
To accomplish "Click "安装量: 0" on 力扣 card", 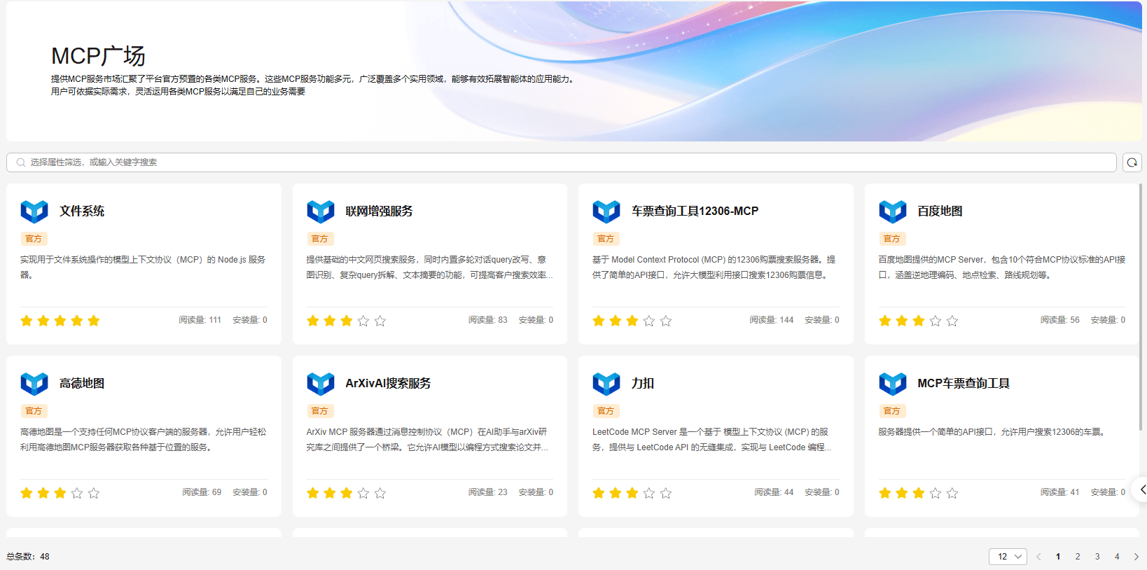I will point(822,492).
